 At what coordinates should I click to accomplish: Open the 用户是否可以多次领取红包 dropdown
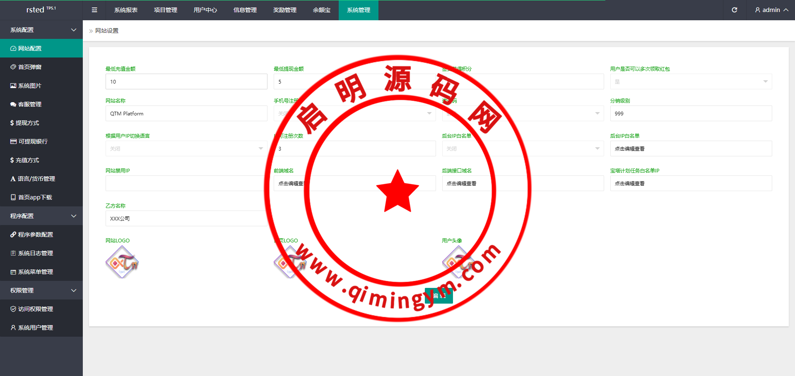coord(691,81)
